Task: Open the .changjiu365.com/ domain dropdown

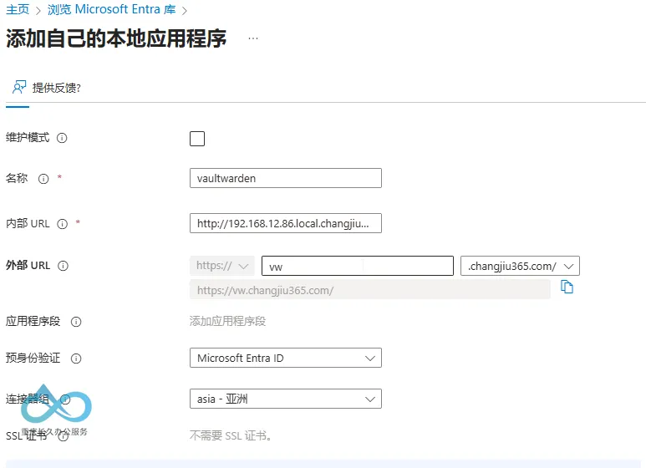Action: point(521,266)
